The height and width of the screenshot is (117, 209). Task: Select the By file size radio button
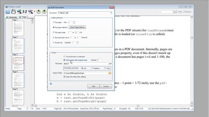tap(54, 43)
